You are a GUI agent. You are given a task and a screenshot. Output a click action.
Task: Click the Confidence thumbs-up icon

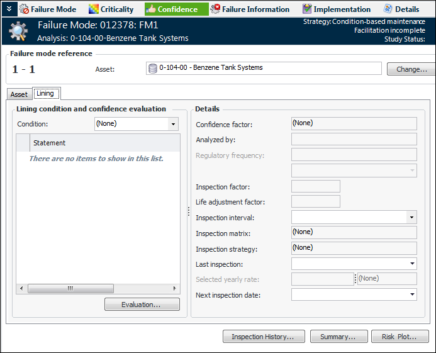tap(151, 9)
